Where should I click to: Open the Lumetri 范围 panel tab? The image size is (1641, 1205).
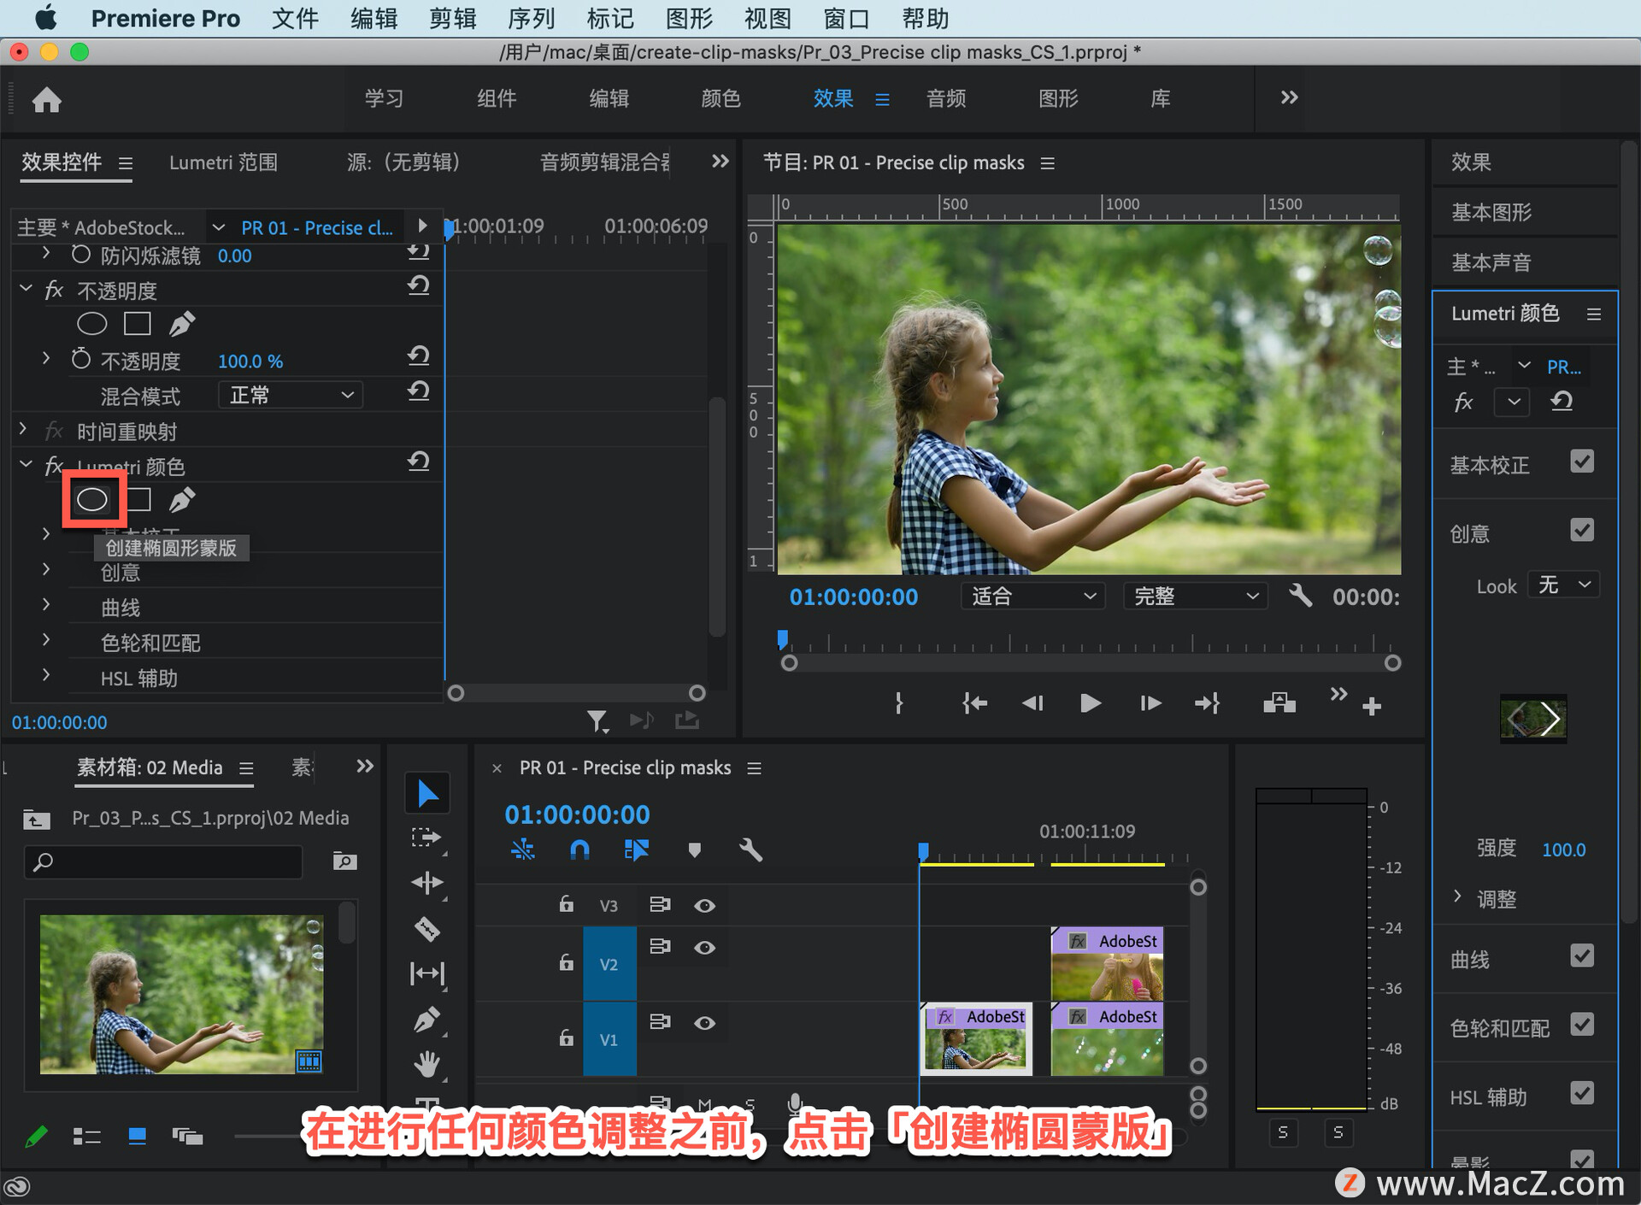223,162
